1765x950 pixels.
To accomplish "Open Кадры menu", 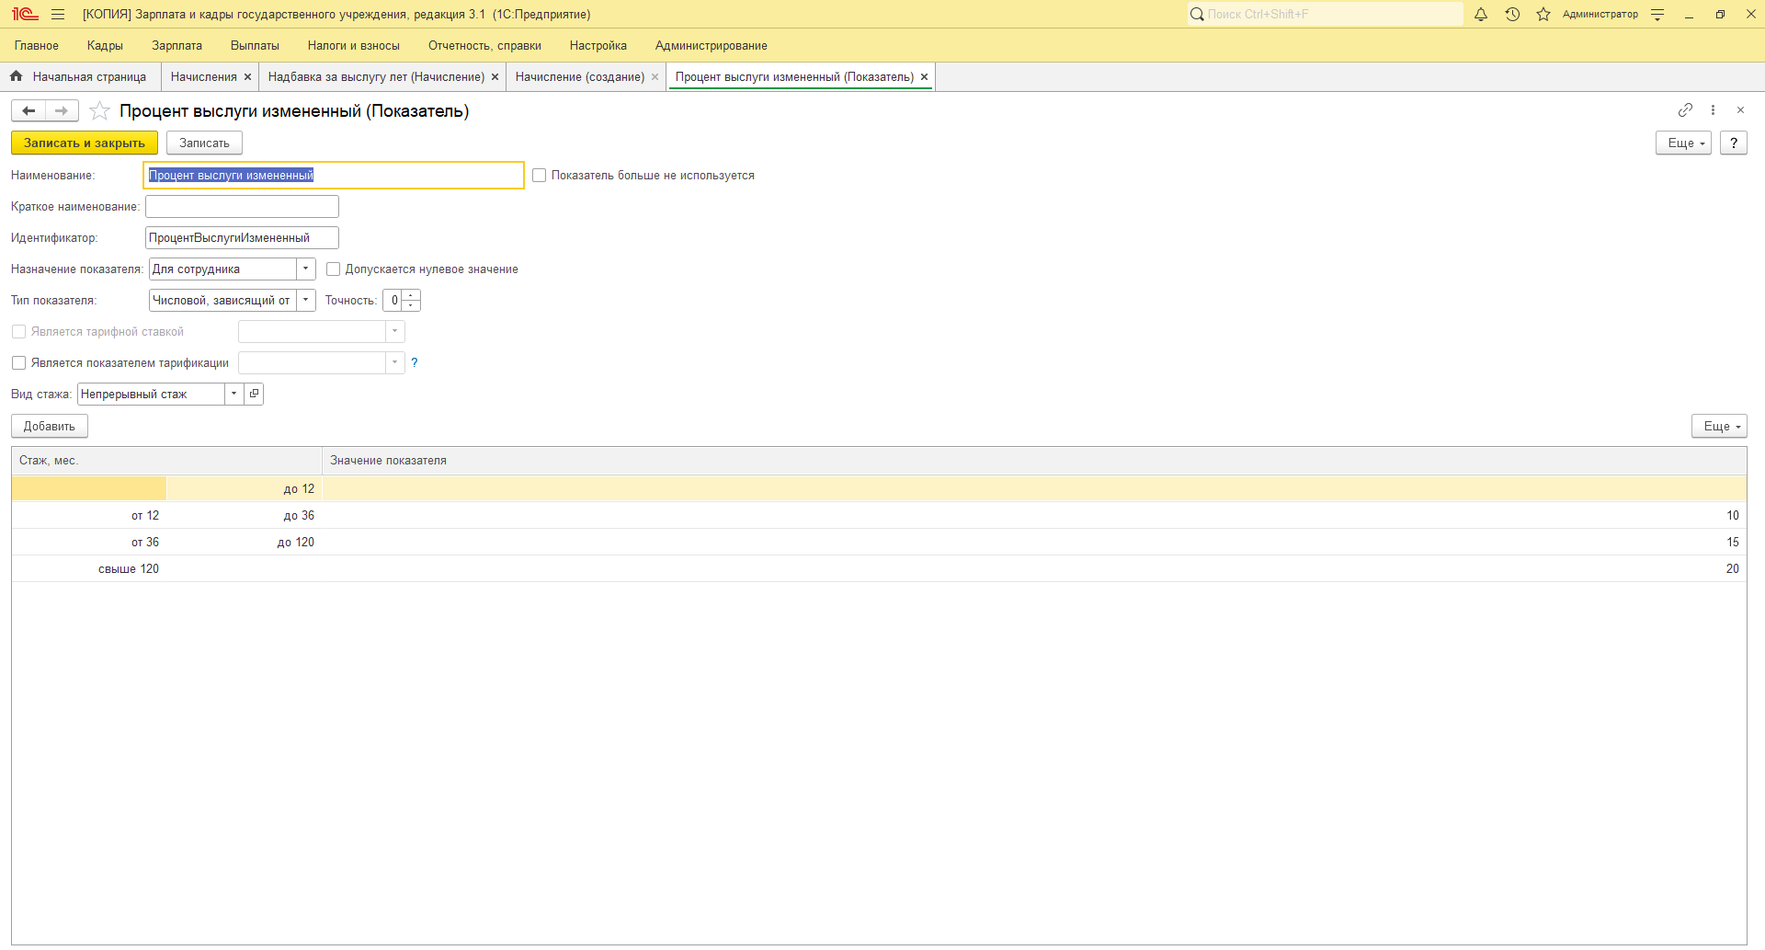I will (x=105, y=46).
